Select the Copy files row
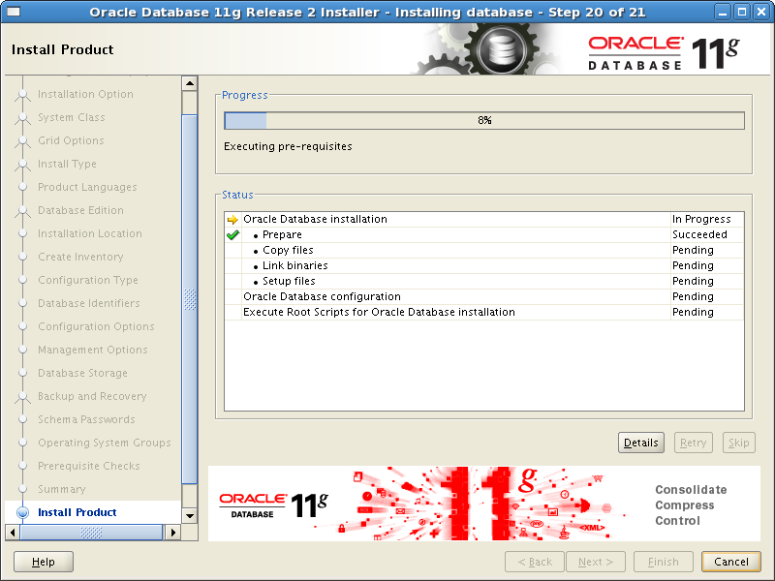The height and width of the screenshot is (581, 775). (484, 250)
